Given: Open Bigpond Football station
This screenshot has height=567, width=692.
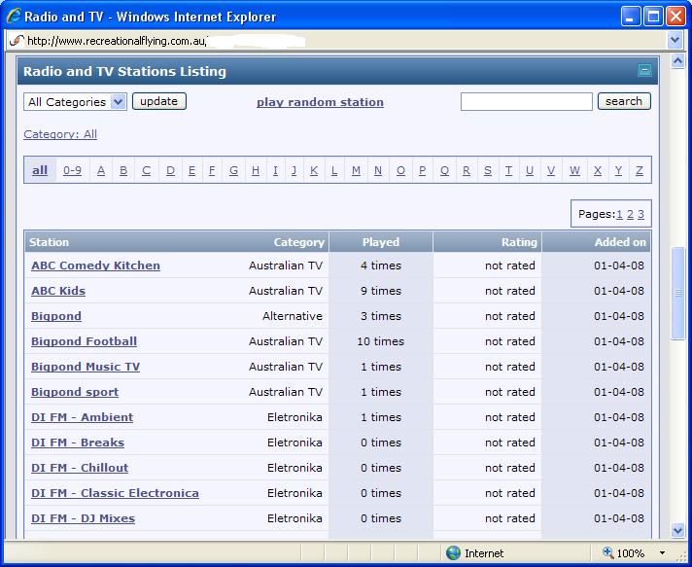Looking at the screenshot, I should (84, 341).
